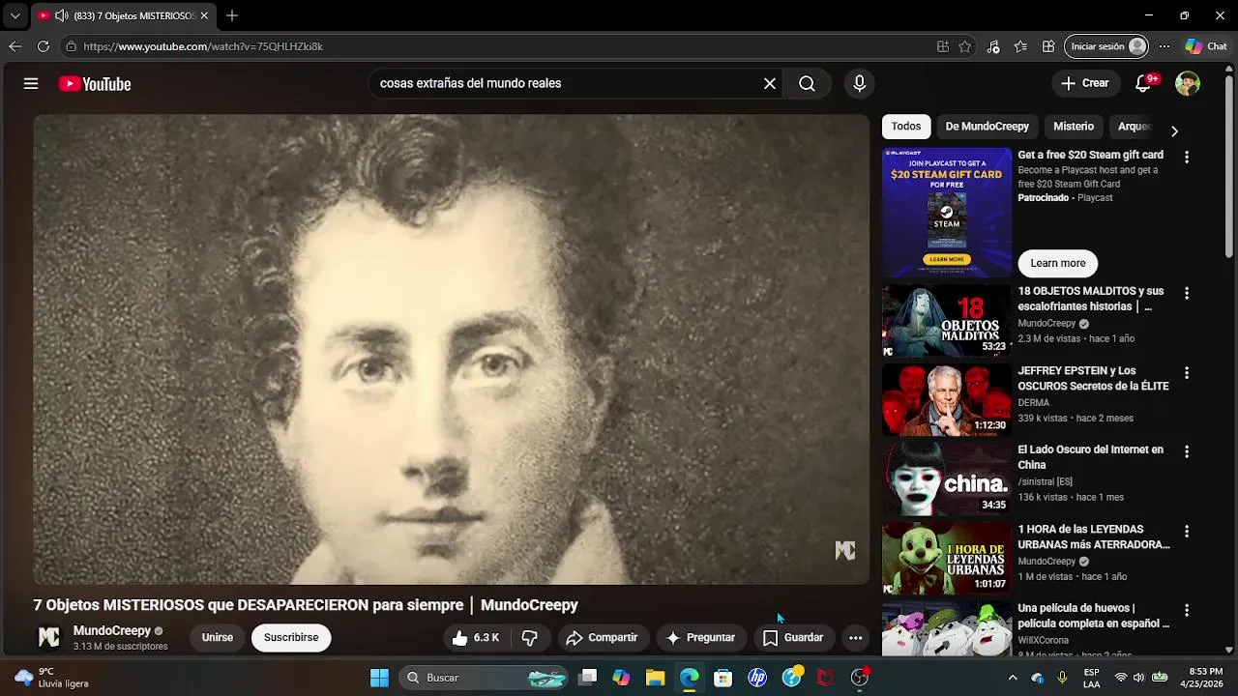View site information icon in address bar
Viewport: 1238px width, 696px height.
point(71,46)
